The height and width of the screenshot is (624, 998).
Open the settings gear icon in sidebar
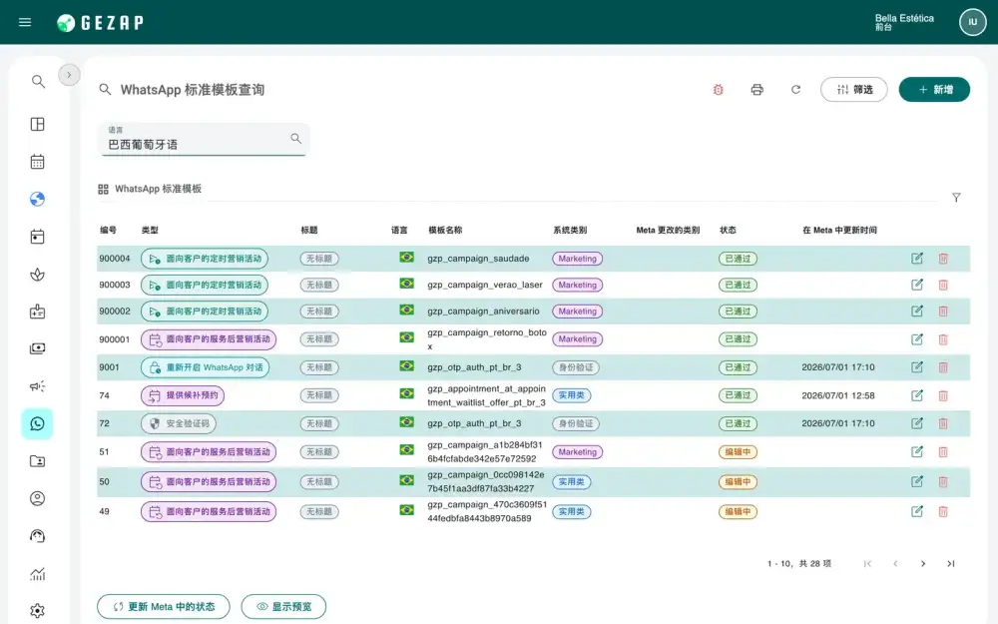click(x=38, y=611)
